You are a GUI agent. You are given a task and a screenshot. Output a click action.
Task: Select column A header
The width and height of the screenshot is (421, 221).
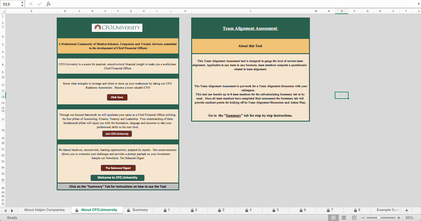pyautogui.click(x=31, y=11)
